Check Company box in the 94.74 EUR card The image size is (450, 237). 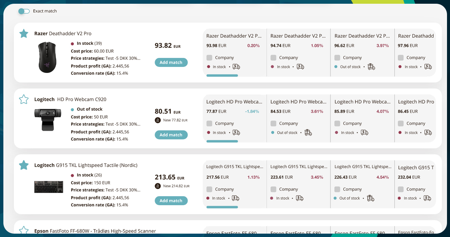[273, 58]
